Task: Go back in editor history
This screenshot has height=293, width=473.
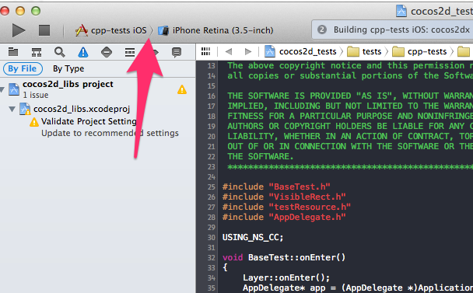Action: point(229,52)
